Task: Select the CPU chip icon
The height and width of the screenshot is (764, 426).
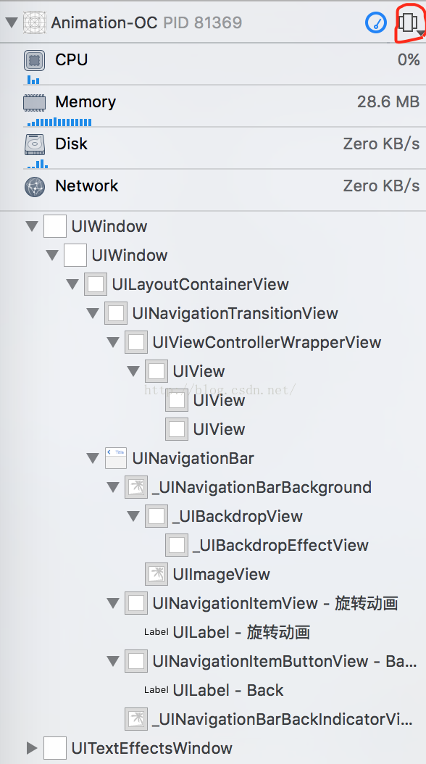Action: 34,60
